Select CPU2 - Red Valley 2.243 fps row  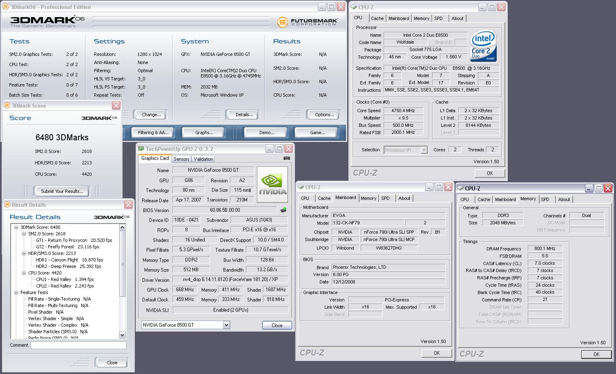click(x=65, y=286)
